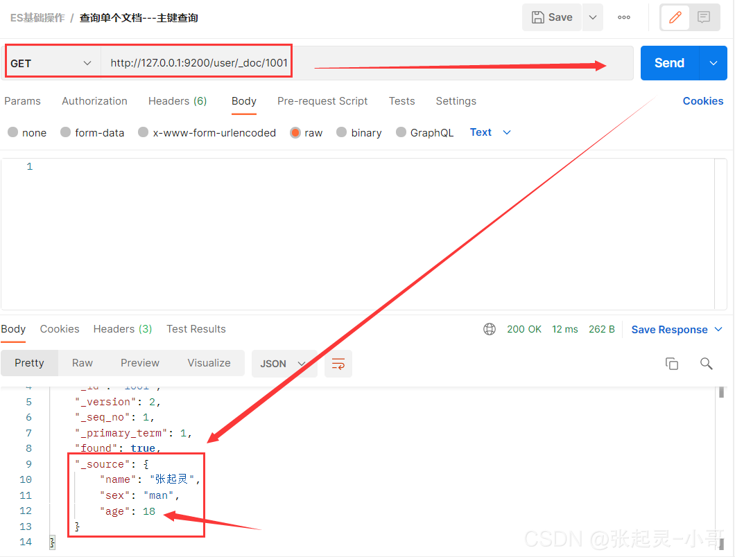Select the Pretty response view

[30, 363]
